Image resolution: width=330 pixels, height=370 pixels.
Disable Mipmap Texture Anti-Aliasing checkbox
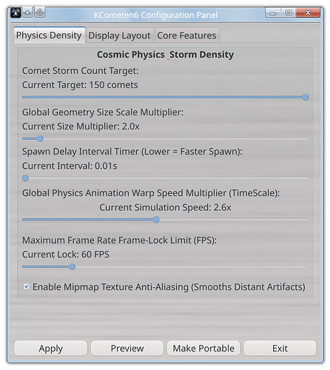27,286
